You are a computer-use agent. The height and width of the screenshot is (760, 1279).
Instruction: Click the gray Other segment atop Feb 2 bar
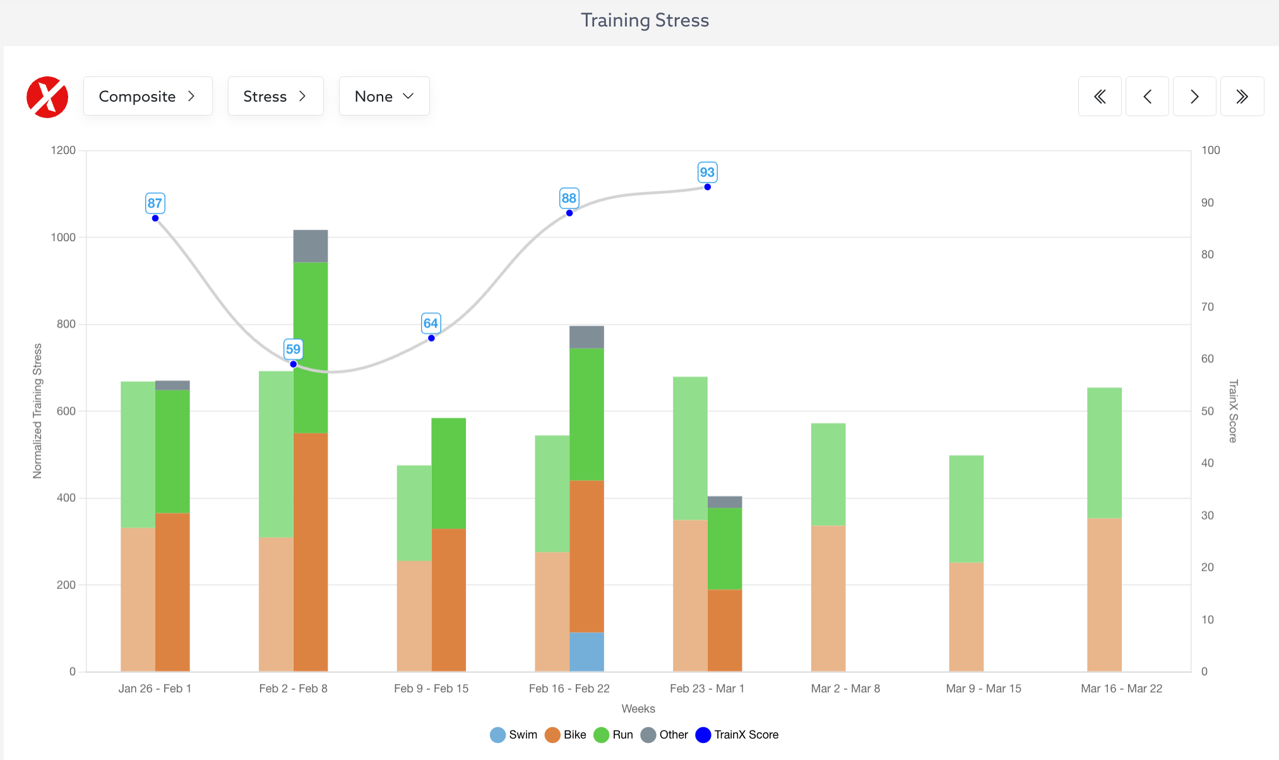(311, 246)
